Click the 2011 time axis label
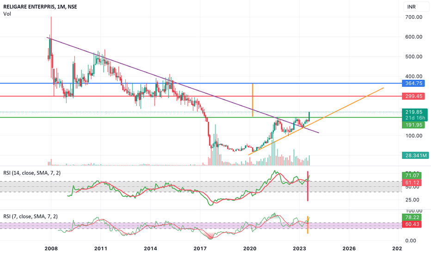This screenshot has width=431, height=254. click(101, 248)
